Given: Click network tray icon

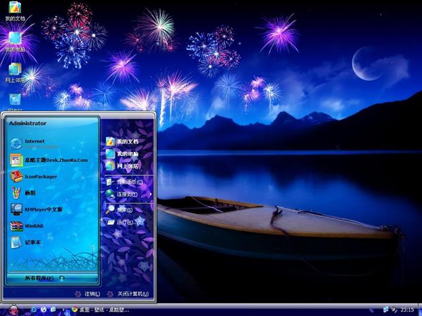Looking at the screenshot, I should [x=386, y=309].
